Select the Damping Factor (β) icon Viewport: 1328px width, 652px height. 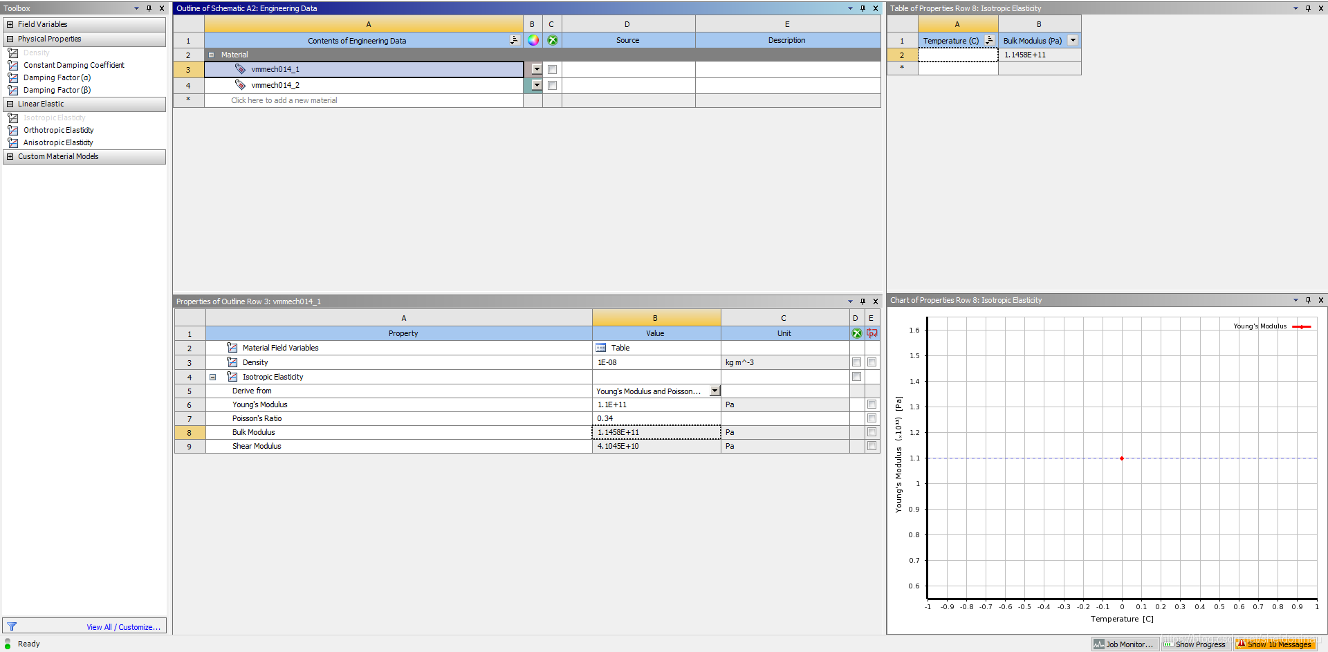pyautogui.click(x=12, y=90)
